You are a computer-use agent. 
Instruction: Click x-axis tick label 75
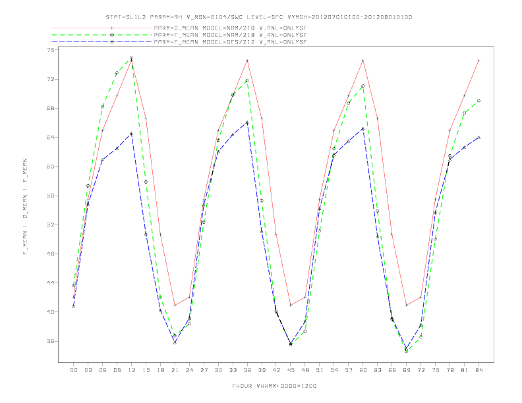[436, 370]
